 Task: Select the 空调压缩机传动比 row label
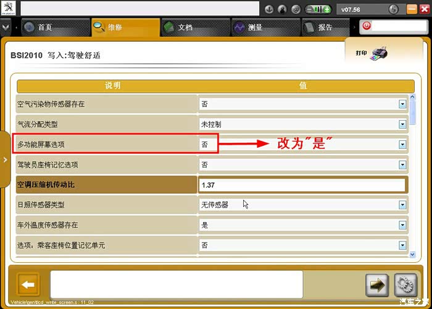46,185
